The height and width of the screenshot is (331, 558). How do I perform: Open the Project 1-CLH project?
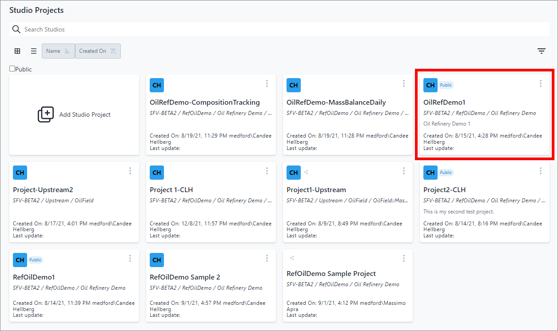171,190
